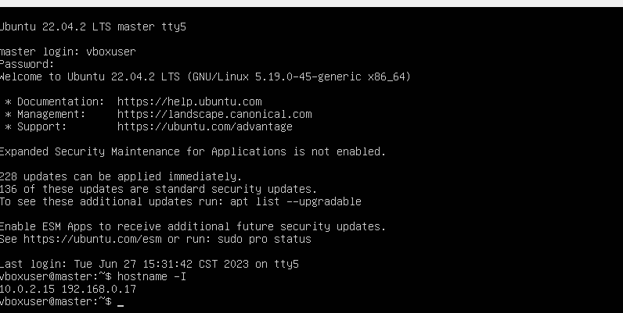Click the https://ubuntu.com/advantage support URL

tap(205, 126)
